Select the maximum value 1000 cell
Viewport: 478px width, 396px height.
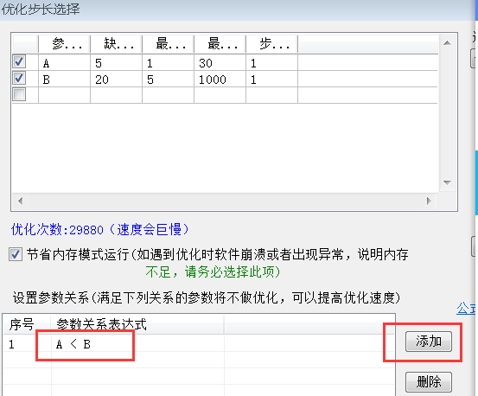[220, 80]
